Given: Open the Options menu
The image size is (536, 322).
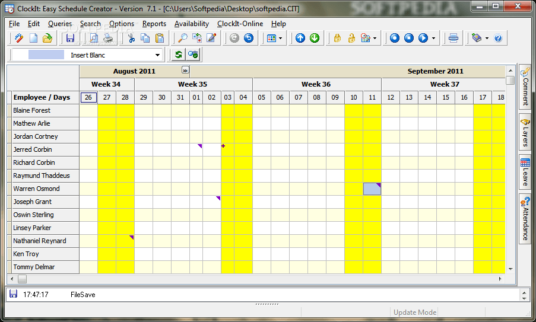Looking at the screenshot, I should click(122, 24).
